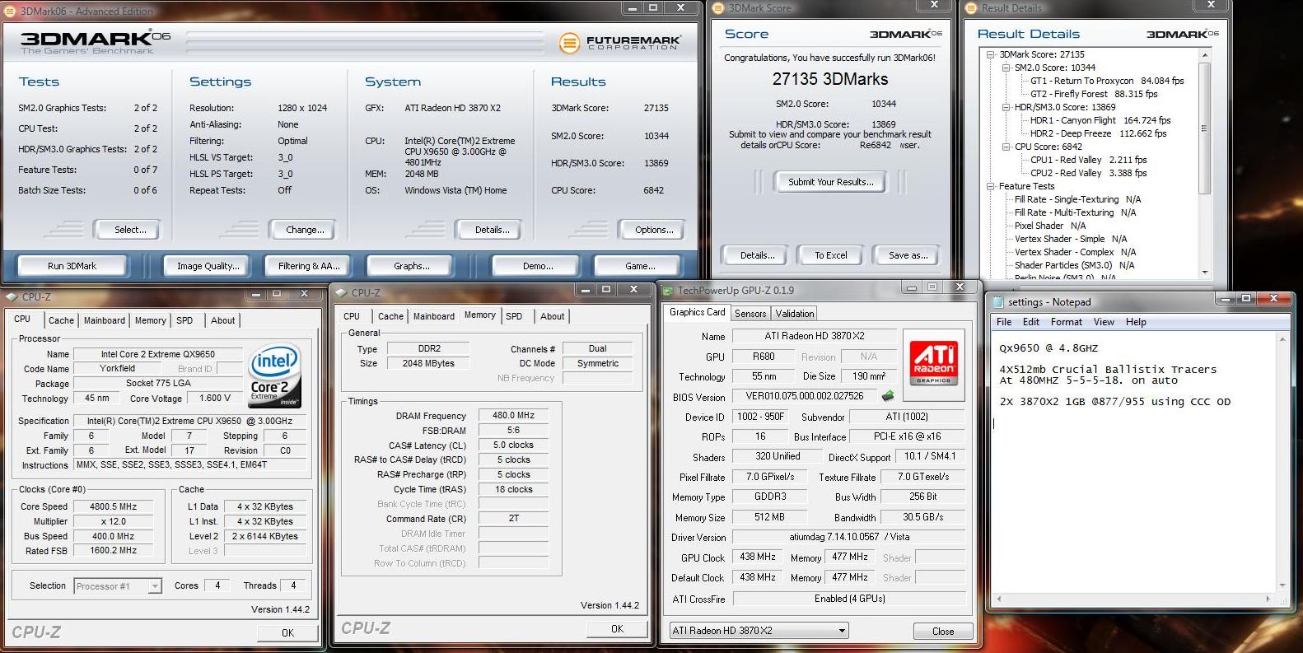Select Shader Particles (SM3.0) row
The image size is (1303, 653).
tap(1075, 265)
